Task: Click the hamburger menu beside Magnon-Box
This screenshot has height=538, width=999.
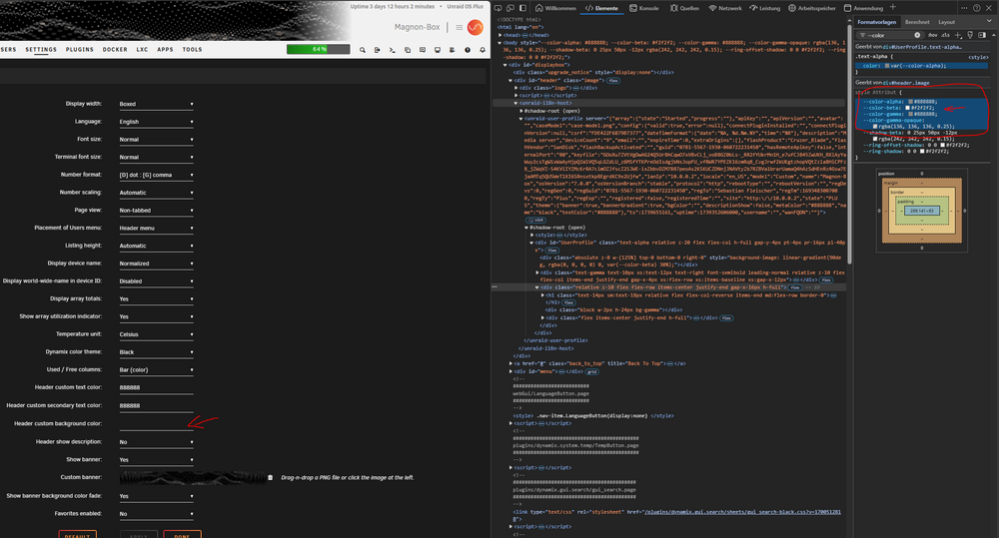Action: pos(459,27)
